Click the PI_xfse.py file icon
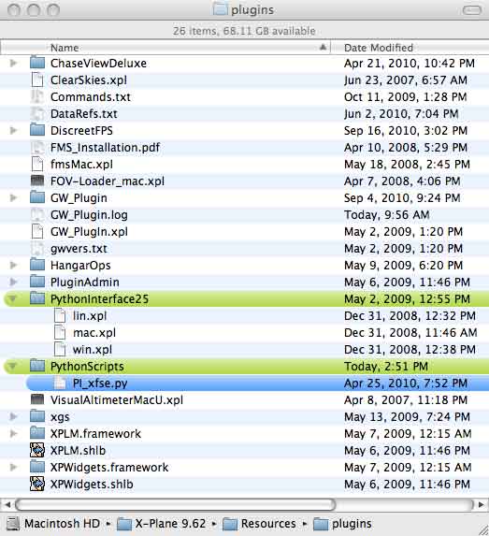 [x=60, y=383]
